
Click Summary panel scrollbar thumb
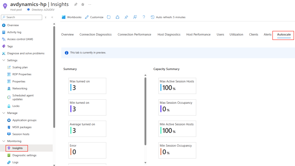145,111
